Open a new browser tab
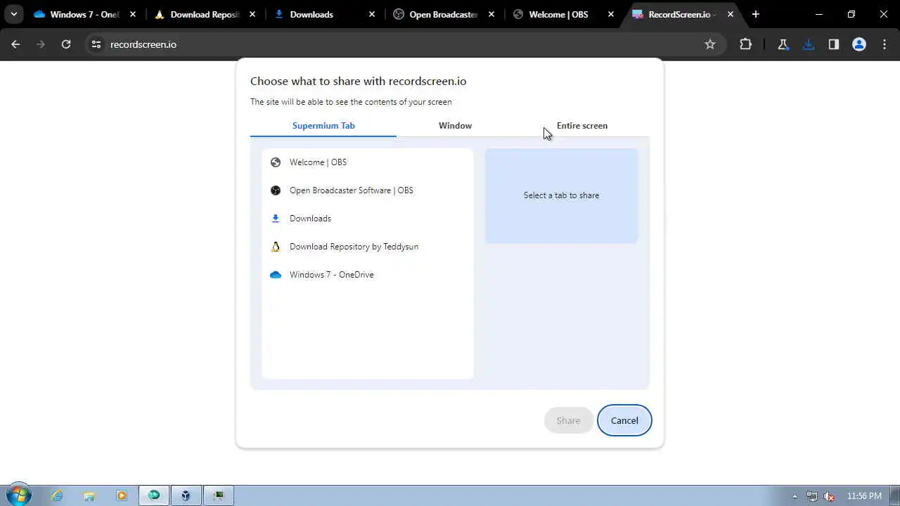This screenshot has width=900, height=506. [x=756, y=14]
